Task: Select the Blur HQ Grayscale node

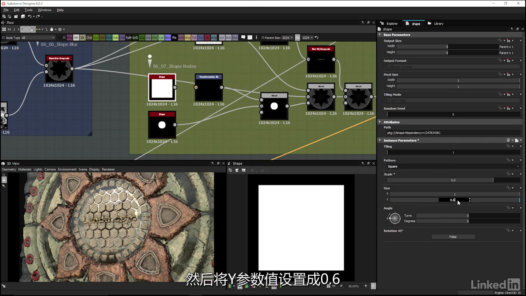Action: [x=321, y=60]
